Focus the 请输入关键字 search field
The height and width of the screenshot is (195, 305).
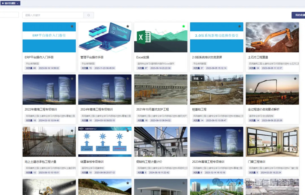[53, 15]
